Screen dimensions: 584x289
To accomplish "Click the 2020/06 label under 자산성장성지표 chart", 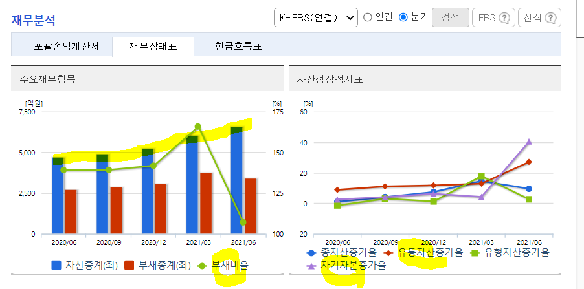I will tap(337, 242).
